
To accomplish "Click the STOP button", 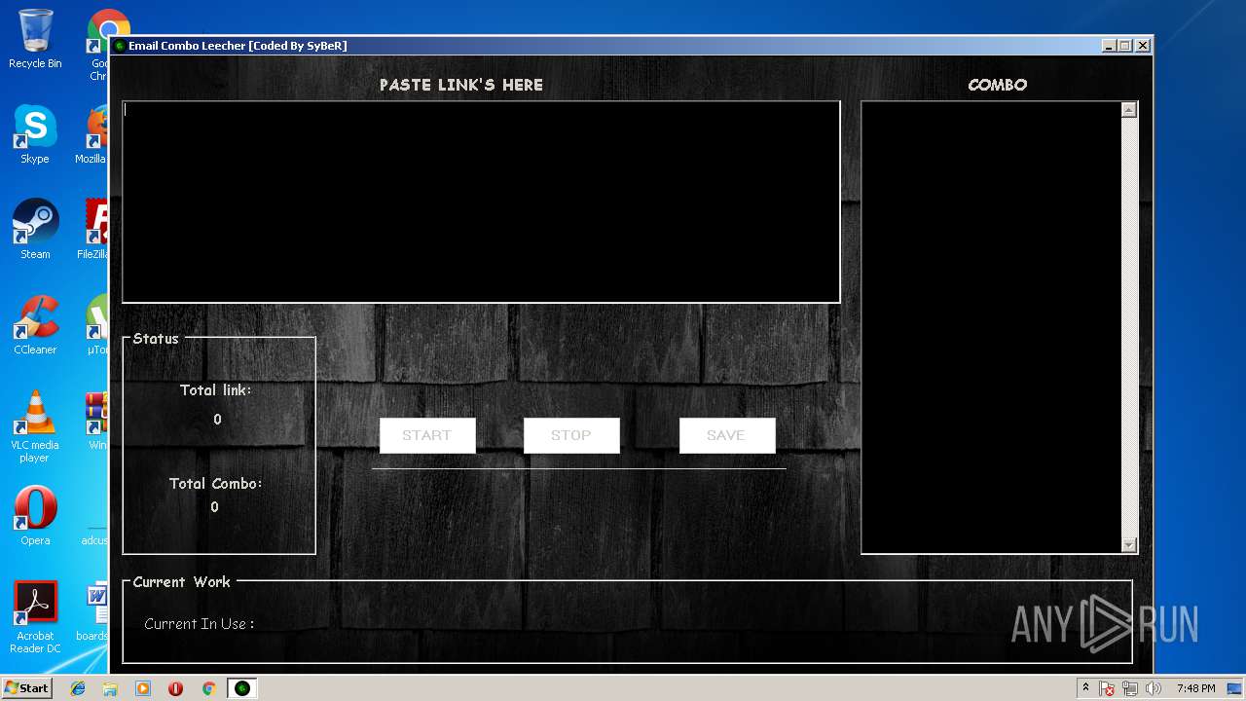I will click(571, 435).
